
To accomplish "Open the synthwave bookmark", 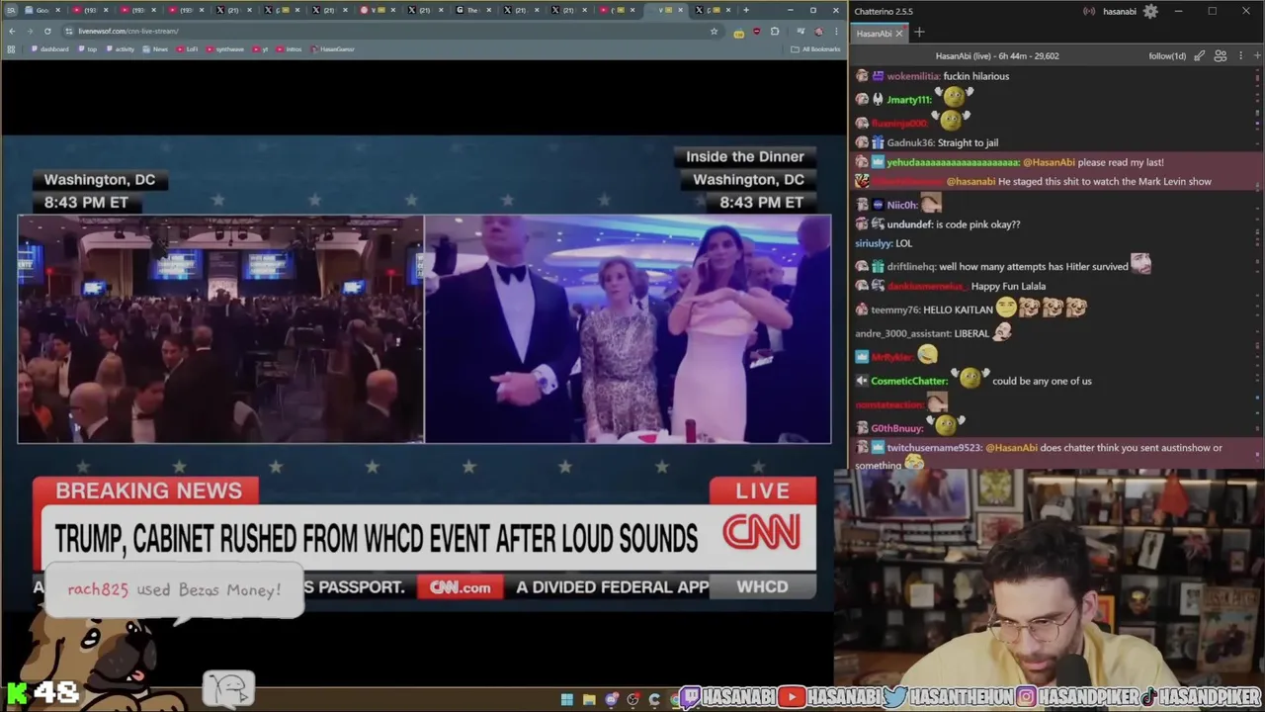I will pyautogui.click(x=225, y=49).
